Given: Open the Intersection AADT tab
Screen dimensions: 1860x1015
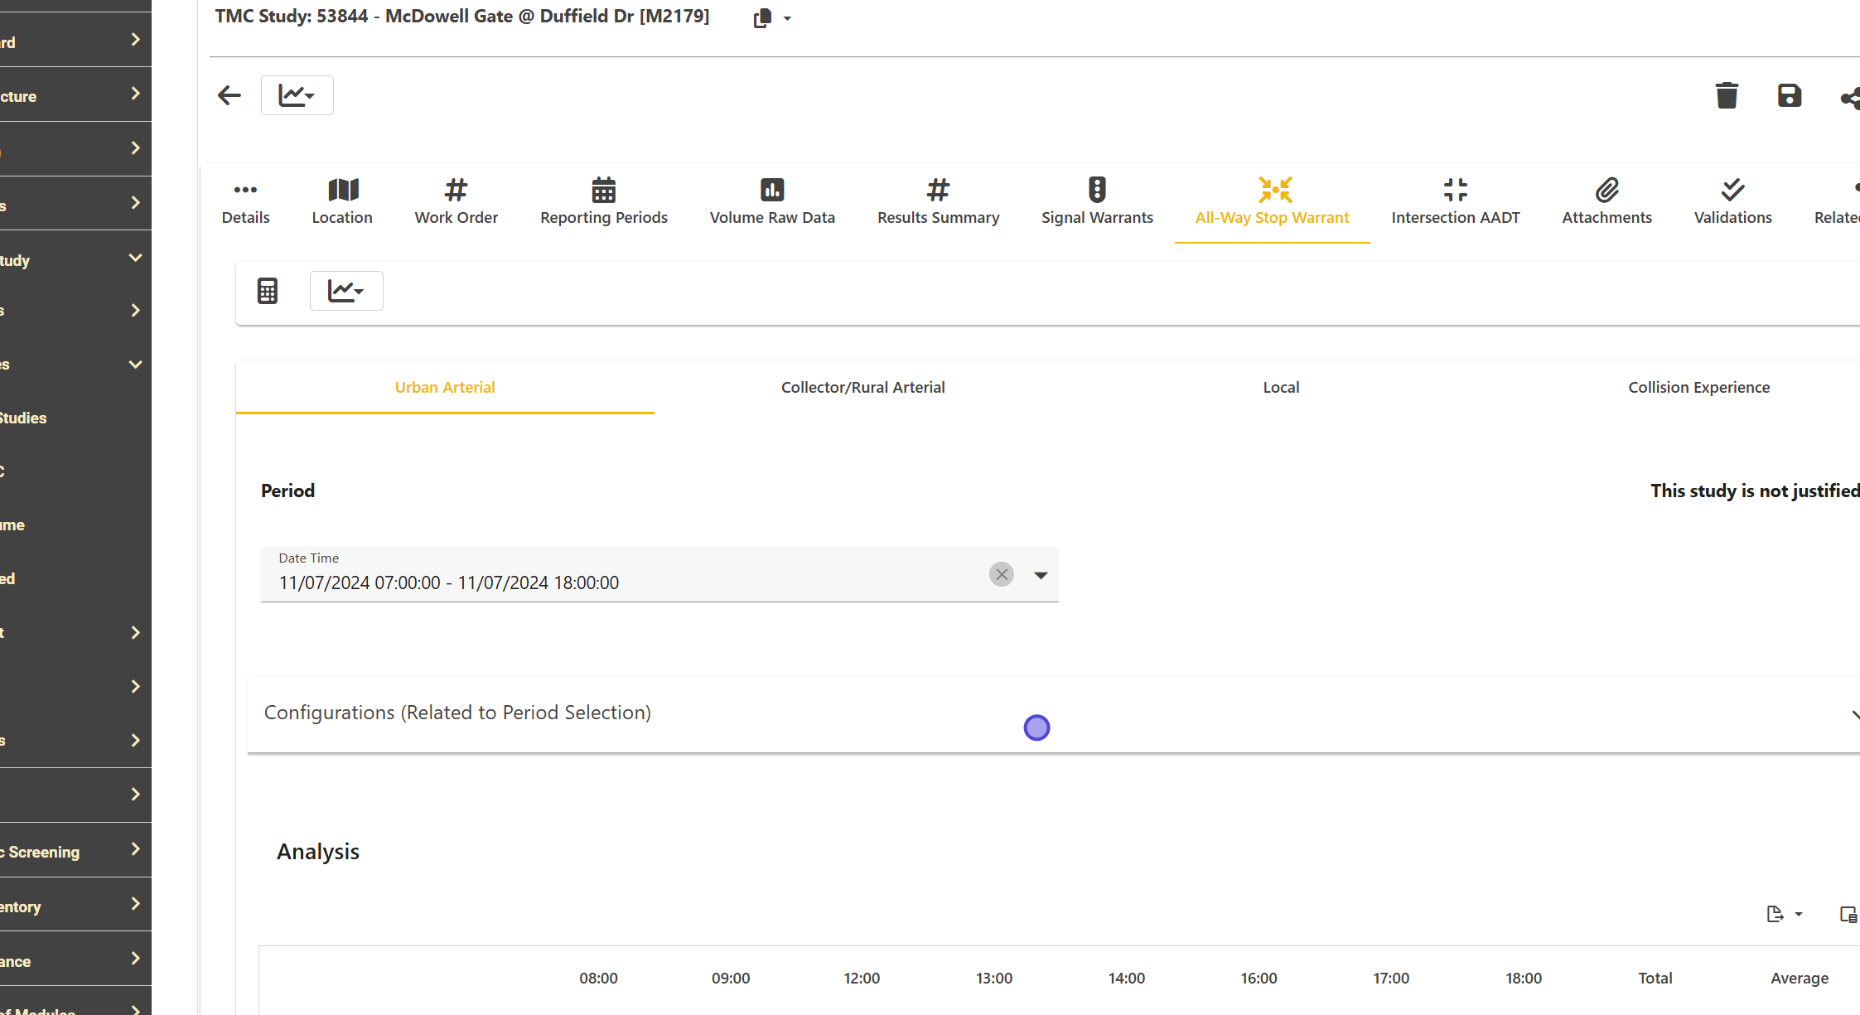Looking at the screenshot, I should (1455, 201).
